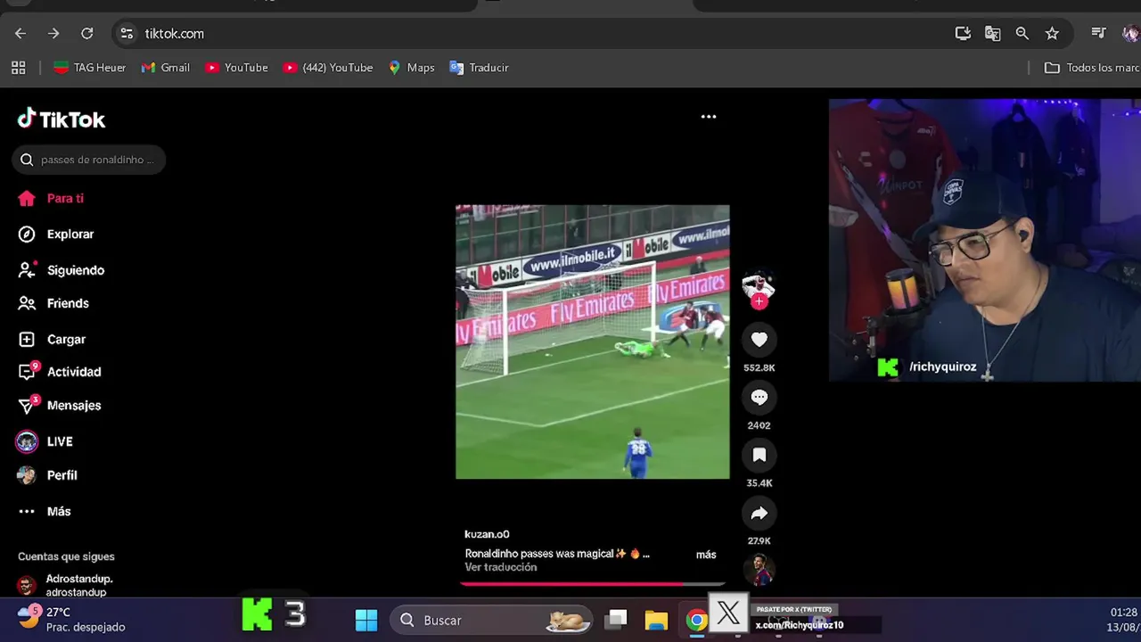
Task: Click the TikTok logo
Action: (x=62, y=119)
